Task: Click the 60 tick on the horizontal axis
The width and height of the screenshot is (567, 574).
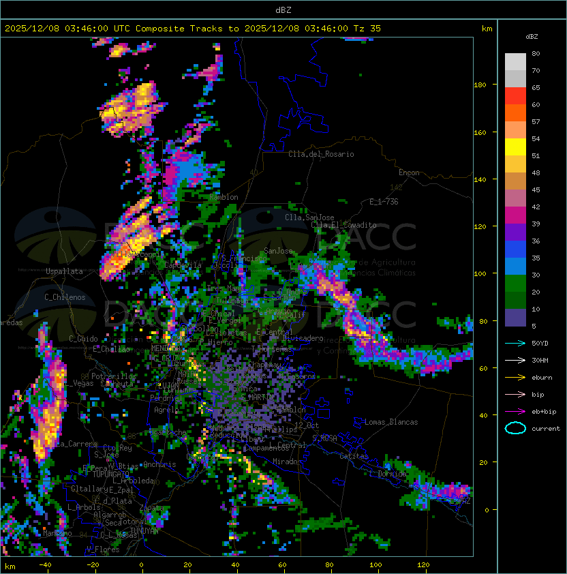Action: click(282, 565)
